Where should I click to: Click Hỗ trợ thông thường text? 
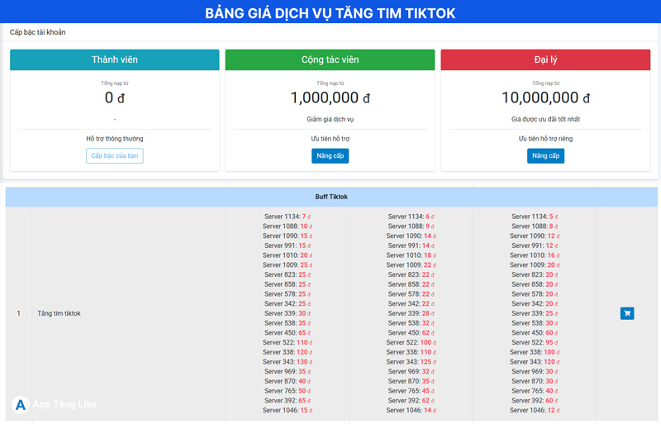click(115, 138)
